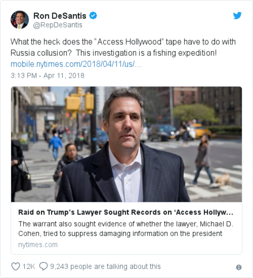This screenshot has width=253, height=278.
Task: Open the Raid on Trump's Lawyer headline
Action: pyautogui.click(x=126, y=212)
